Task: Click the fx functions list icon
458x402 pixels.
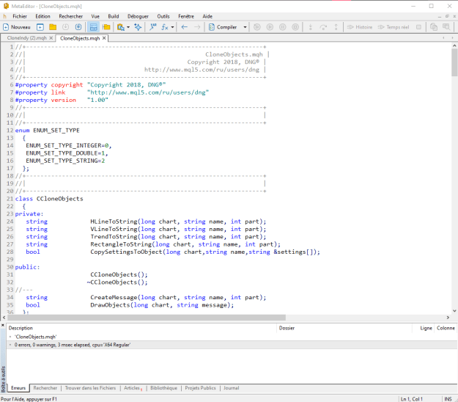Action: pos(165,27)
